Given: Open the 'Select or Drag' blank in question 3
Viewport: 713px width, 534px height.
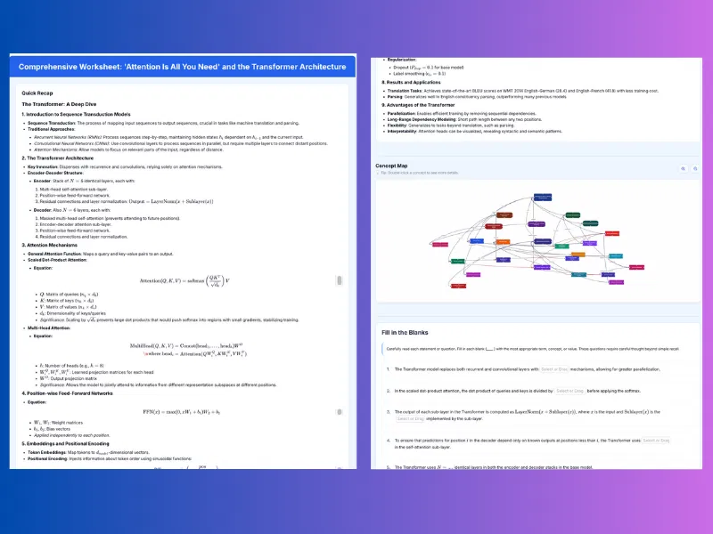Looking at the screenshot, I should click(x=412, y=419).
